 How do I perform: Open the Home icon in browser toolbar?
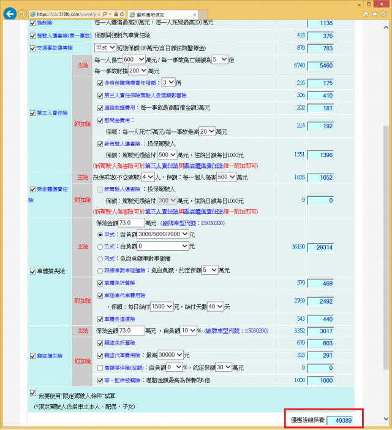[366, 13]
